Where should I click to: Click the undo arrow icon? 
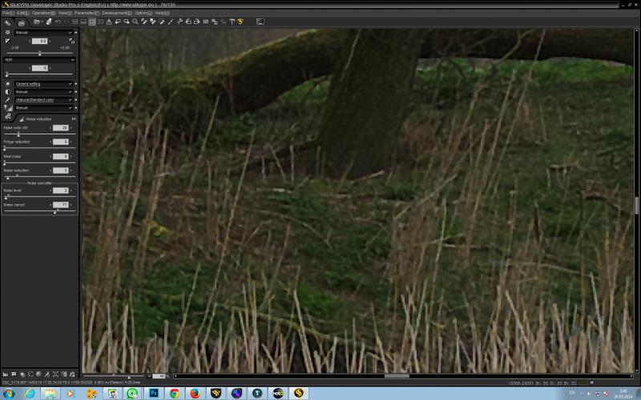coord(58,22)
